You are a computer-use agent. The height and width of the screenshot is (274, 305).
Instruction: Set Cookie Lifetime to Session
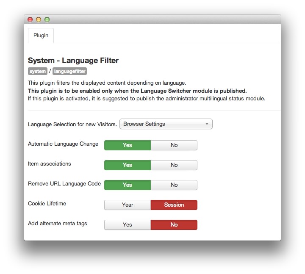click(174, 205)
